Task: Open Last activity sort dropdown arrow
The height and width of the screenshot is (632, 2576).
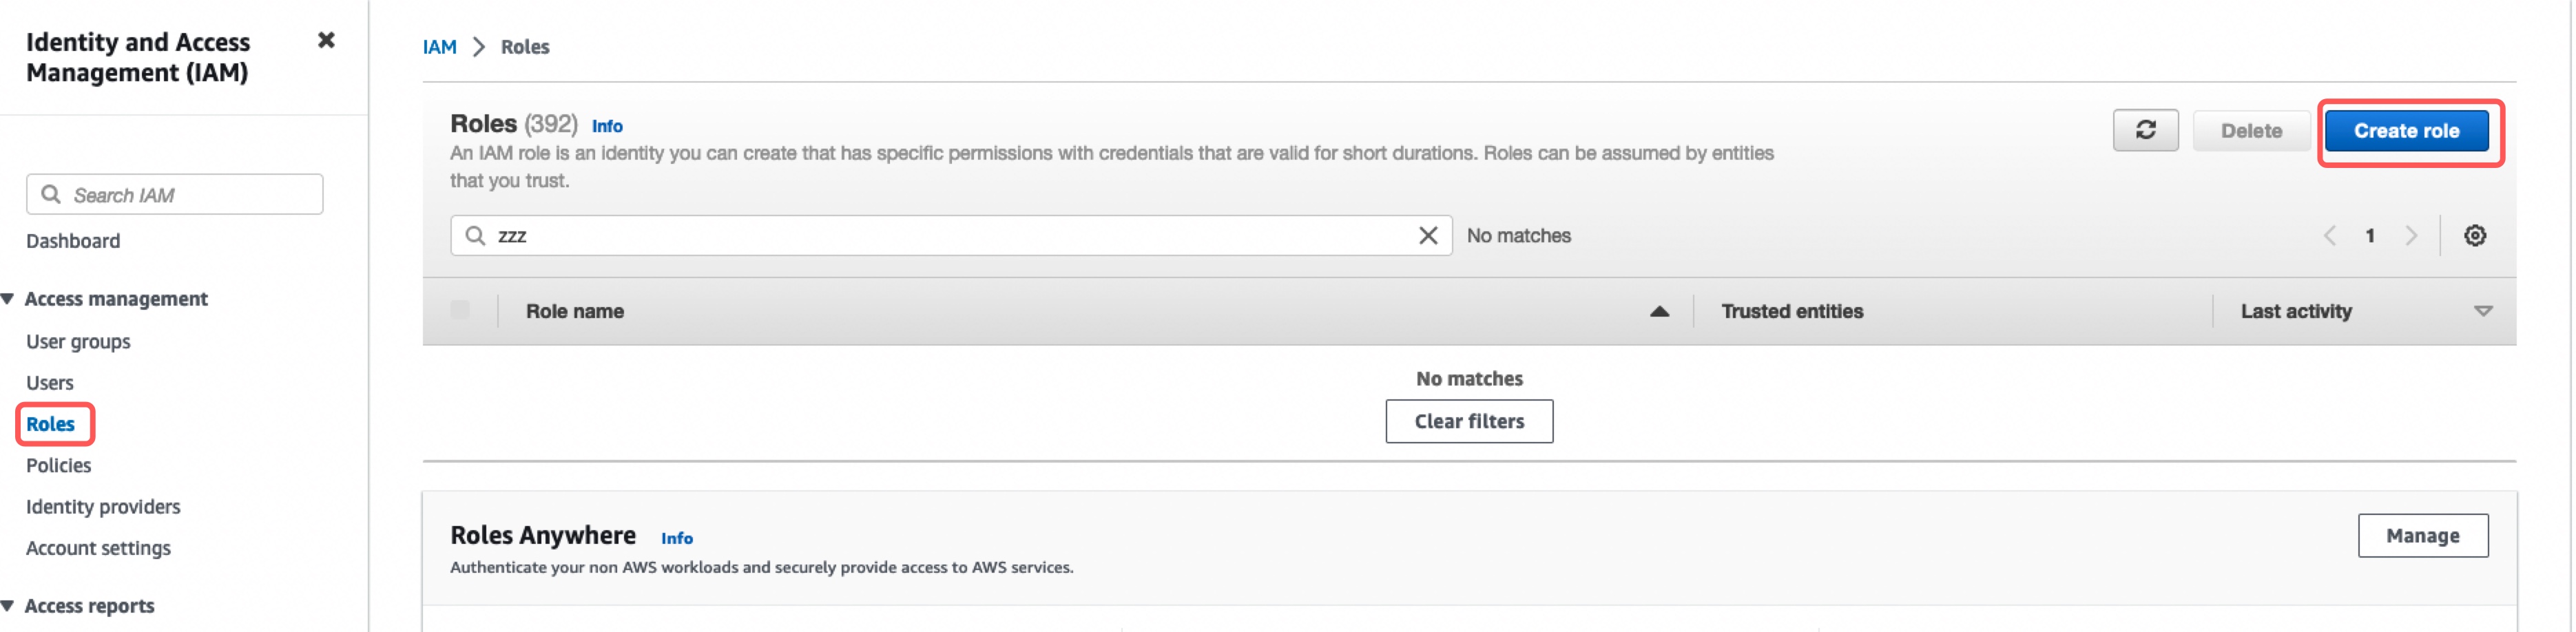Action: [x=2483, y=311]
